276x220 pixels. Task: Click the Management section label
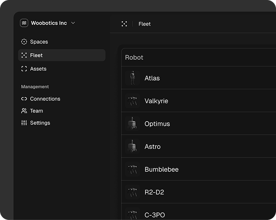[35, 87]
